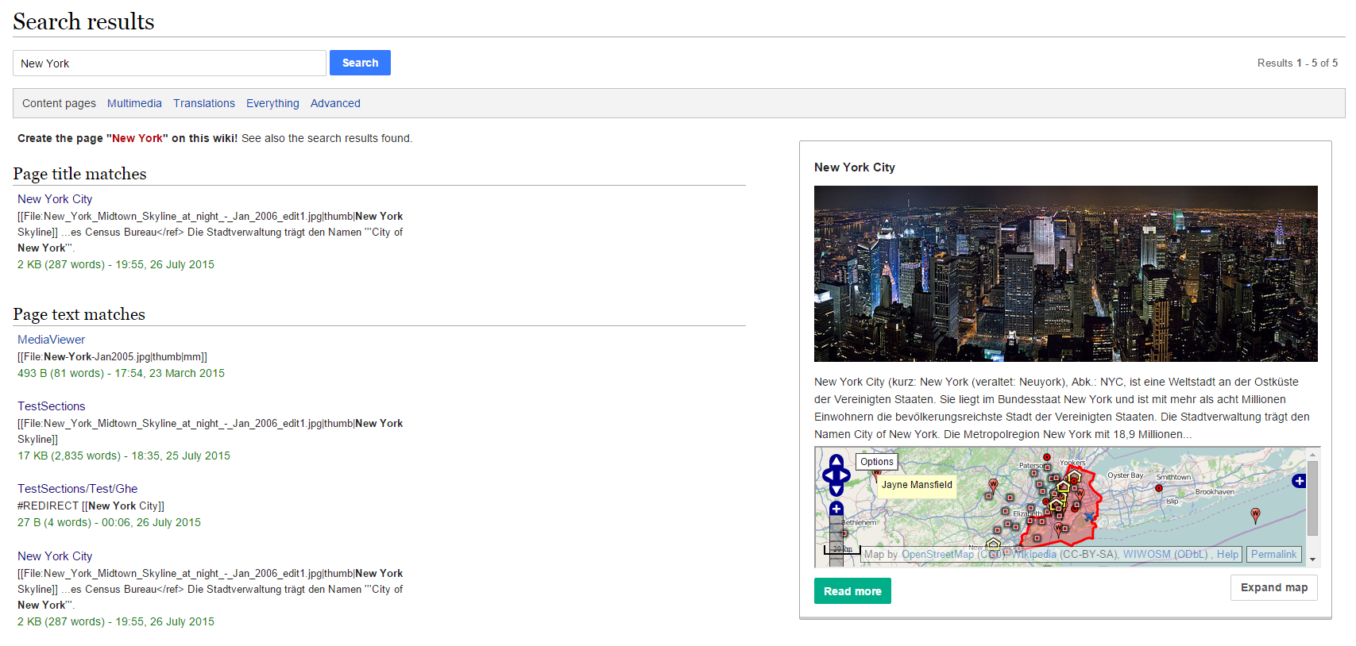The image size is (1356, 646).
Task: Select the red circle marker north of Paterson
Action: point(1047,457)
